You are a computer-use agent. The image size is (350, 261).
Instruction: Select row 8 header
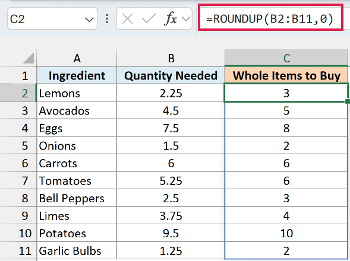tap(18, 198)
